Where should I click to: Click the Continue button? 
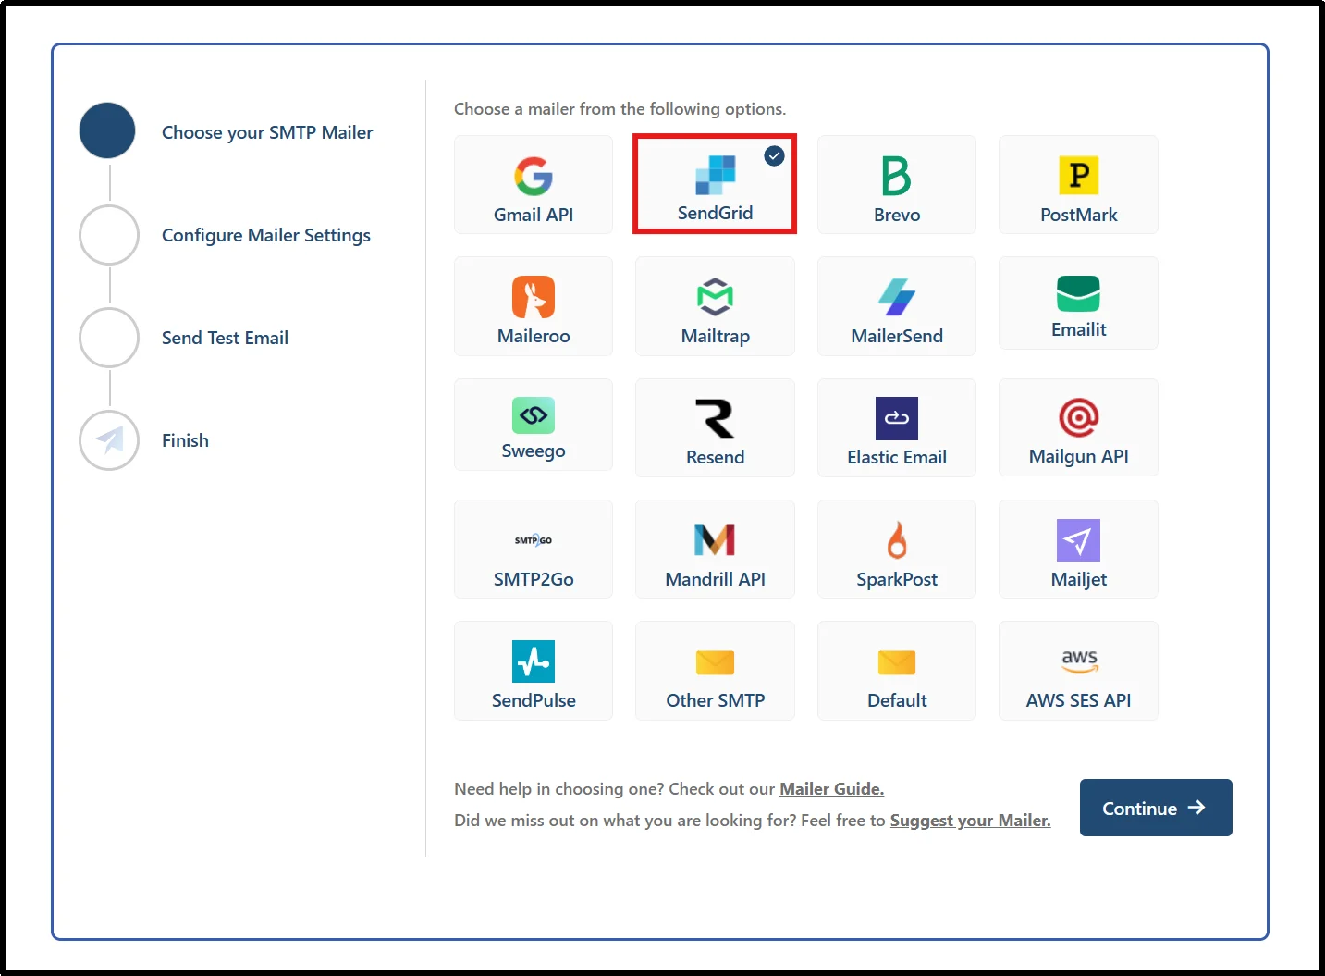coord(1156,808)
